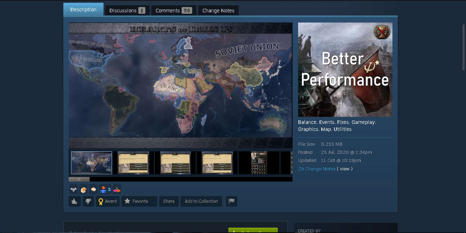Rate the mod with the thumbs down icon

(88, 201)
